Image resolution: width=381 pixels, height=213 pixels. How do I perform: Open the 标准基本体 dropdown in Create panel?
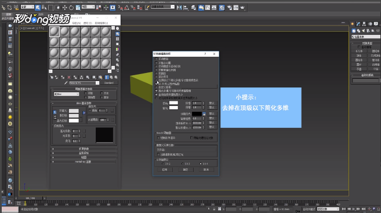[x=366, y=36]
